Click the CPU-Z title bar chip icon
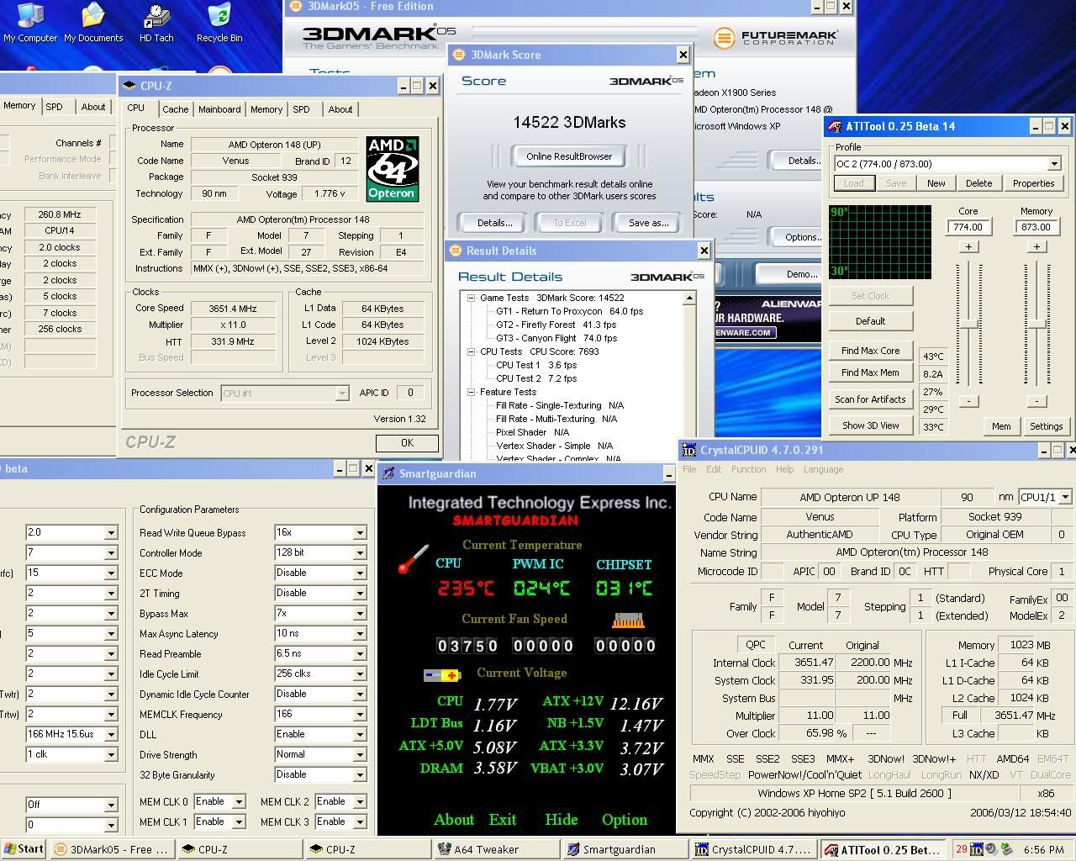The image size is (1076, 861). [129, 86]
